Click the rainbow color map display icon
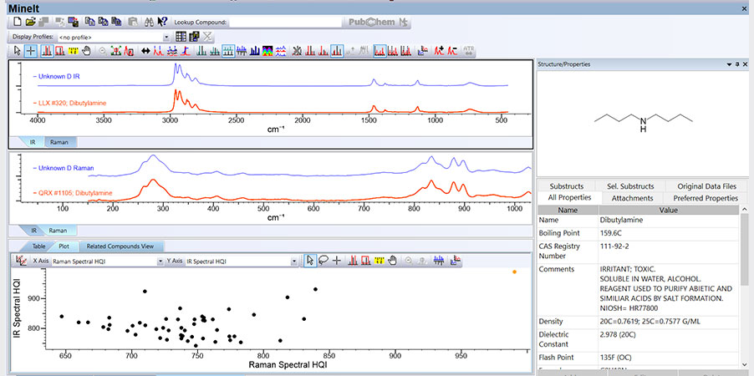 (268, 51)
